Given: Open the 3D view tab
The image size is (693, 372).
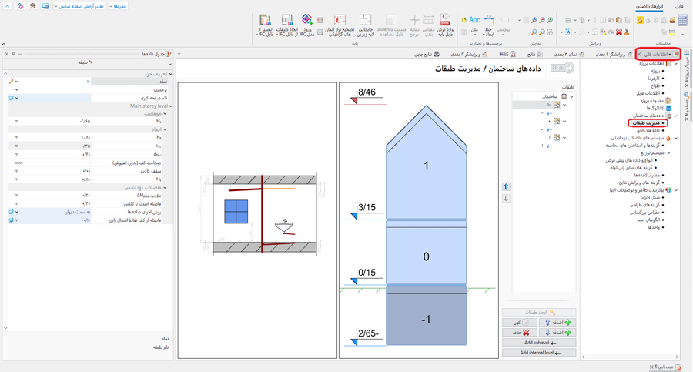Looking at the screenshot, I should click(566, 55).
